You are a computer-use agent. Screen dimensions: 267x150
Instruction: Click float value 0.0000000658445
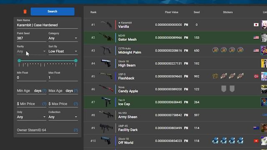coord(169,102)
